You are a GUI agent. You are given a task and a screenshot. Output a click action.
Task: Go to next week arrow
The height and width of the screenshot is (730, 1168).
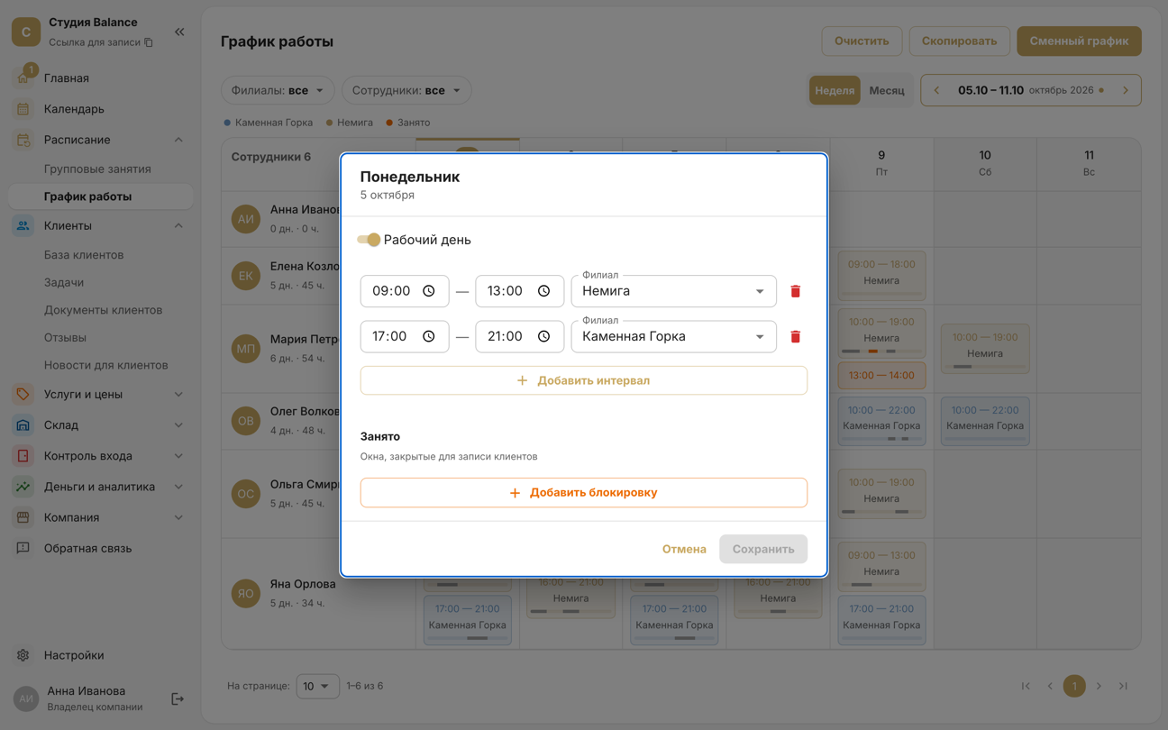[1126, 90]
